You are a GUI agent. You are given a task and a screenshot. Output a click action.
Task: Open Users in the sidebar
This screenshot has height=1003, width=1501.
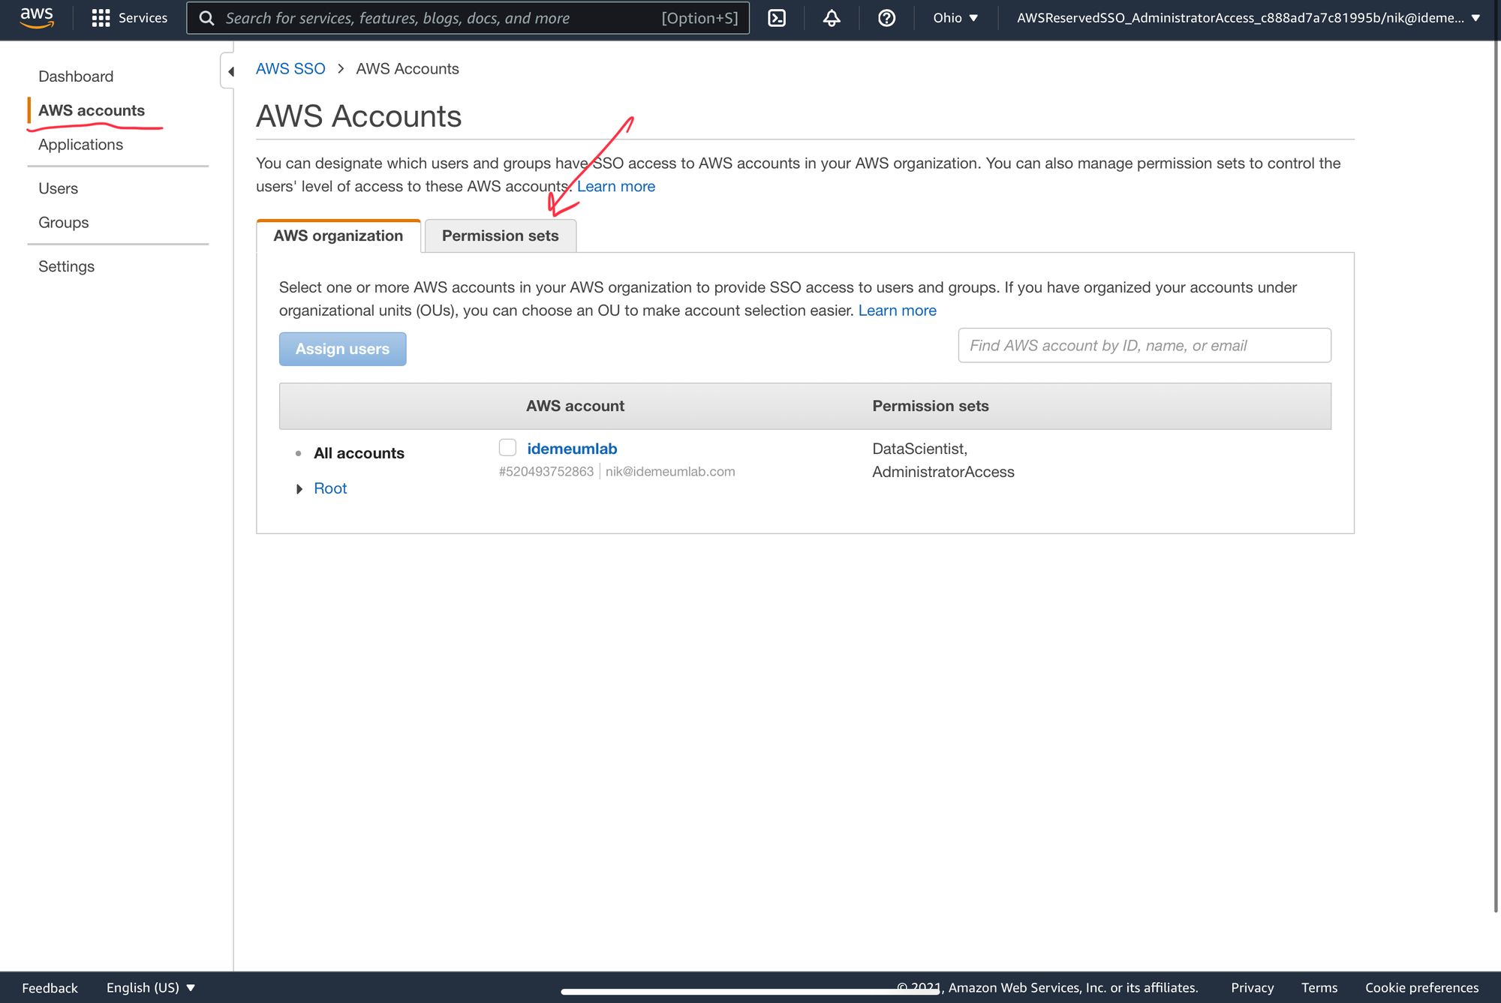tap(58, 188)
